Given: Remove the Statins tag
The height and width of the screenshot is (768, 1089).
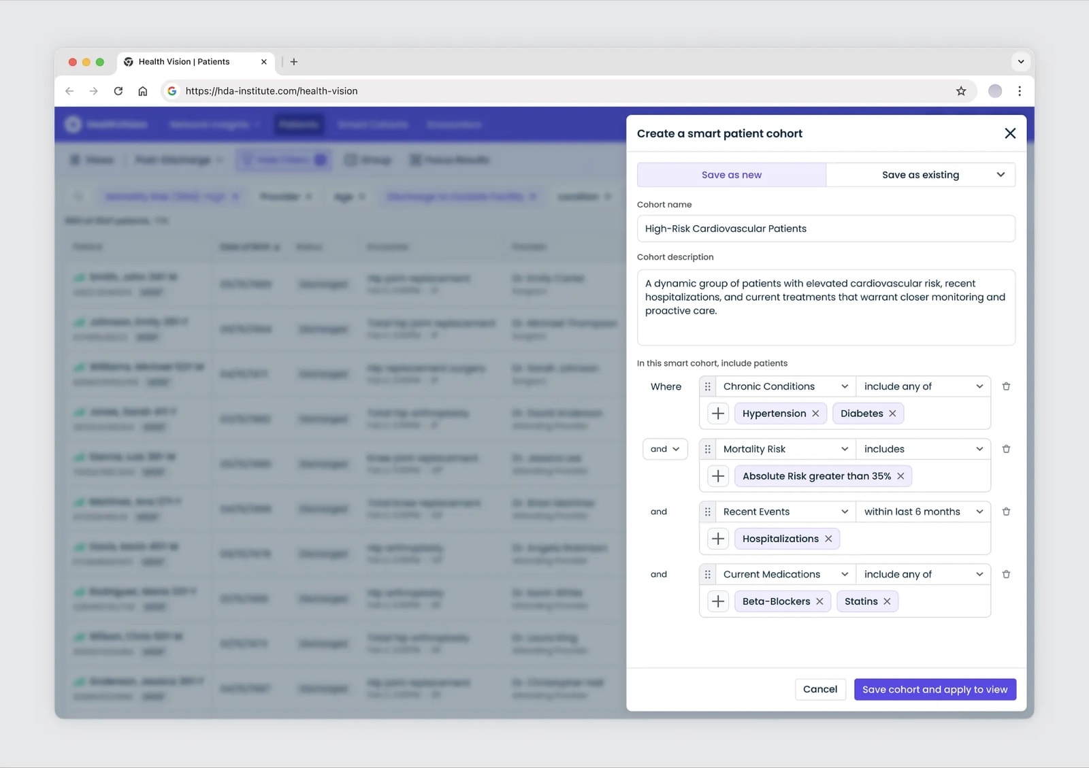Looking at the screenshot, I should 887,601.
